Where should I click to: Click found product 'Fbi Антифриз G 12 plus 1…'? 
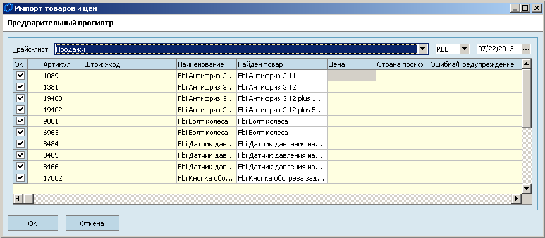coord(282,98)
